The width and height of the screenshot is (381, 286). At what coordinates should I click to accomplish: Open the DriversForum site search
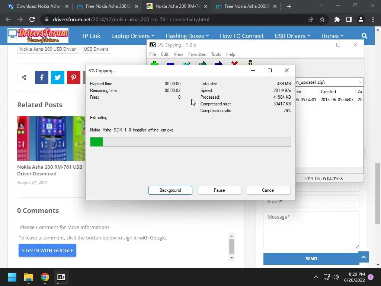point(364,36)
